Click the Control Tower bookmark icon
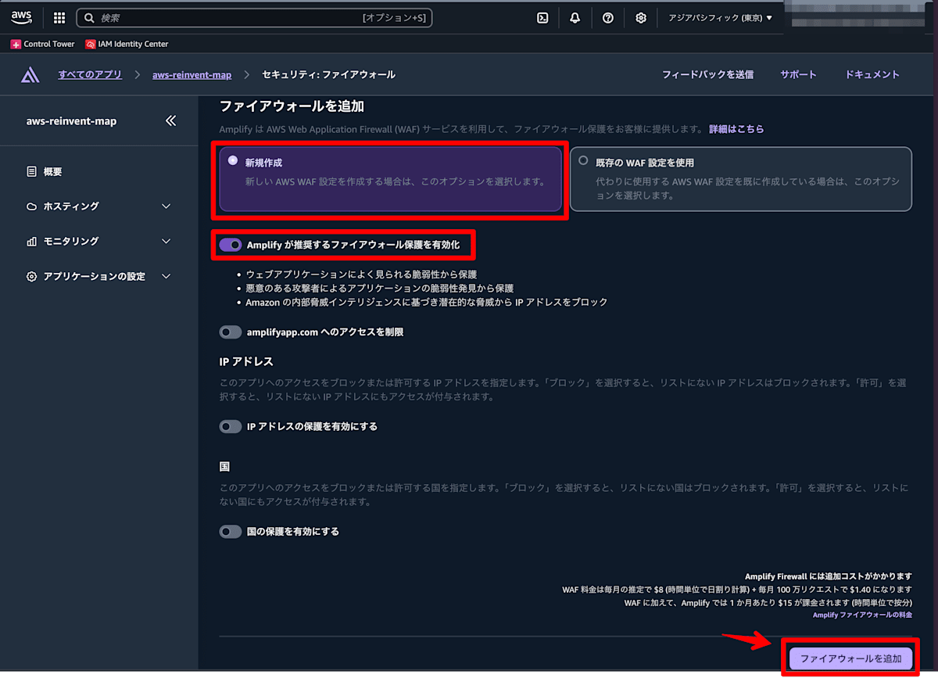Image resolution: width=938 pixels, height=678 pixels. pyautogui.click(x=16, y=45)
